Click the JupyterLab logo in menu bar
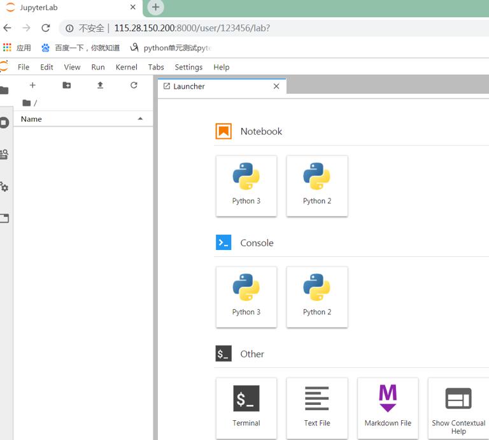Viewport: 489px width, 440px height. coord(4,66)
